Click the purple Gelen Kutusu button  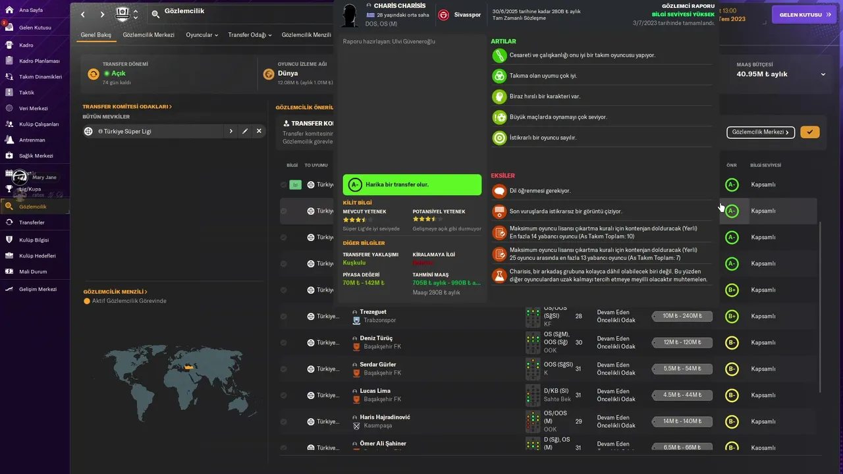click(x=803, y=14)
